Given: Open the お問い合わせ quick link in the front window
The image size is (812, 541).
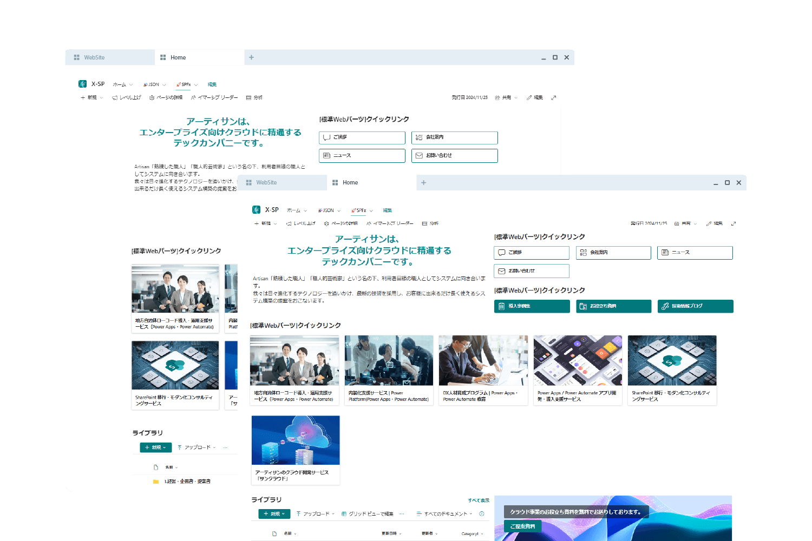Looking at the screenshot, I should click(532, 271).
